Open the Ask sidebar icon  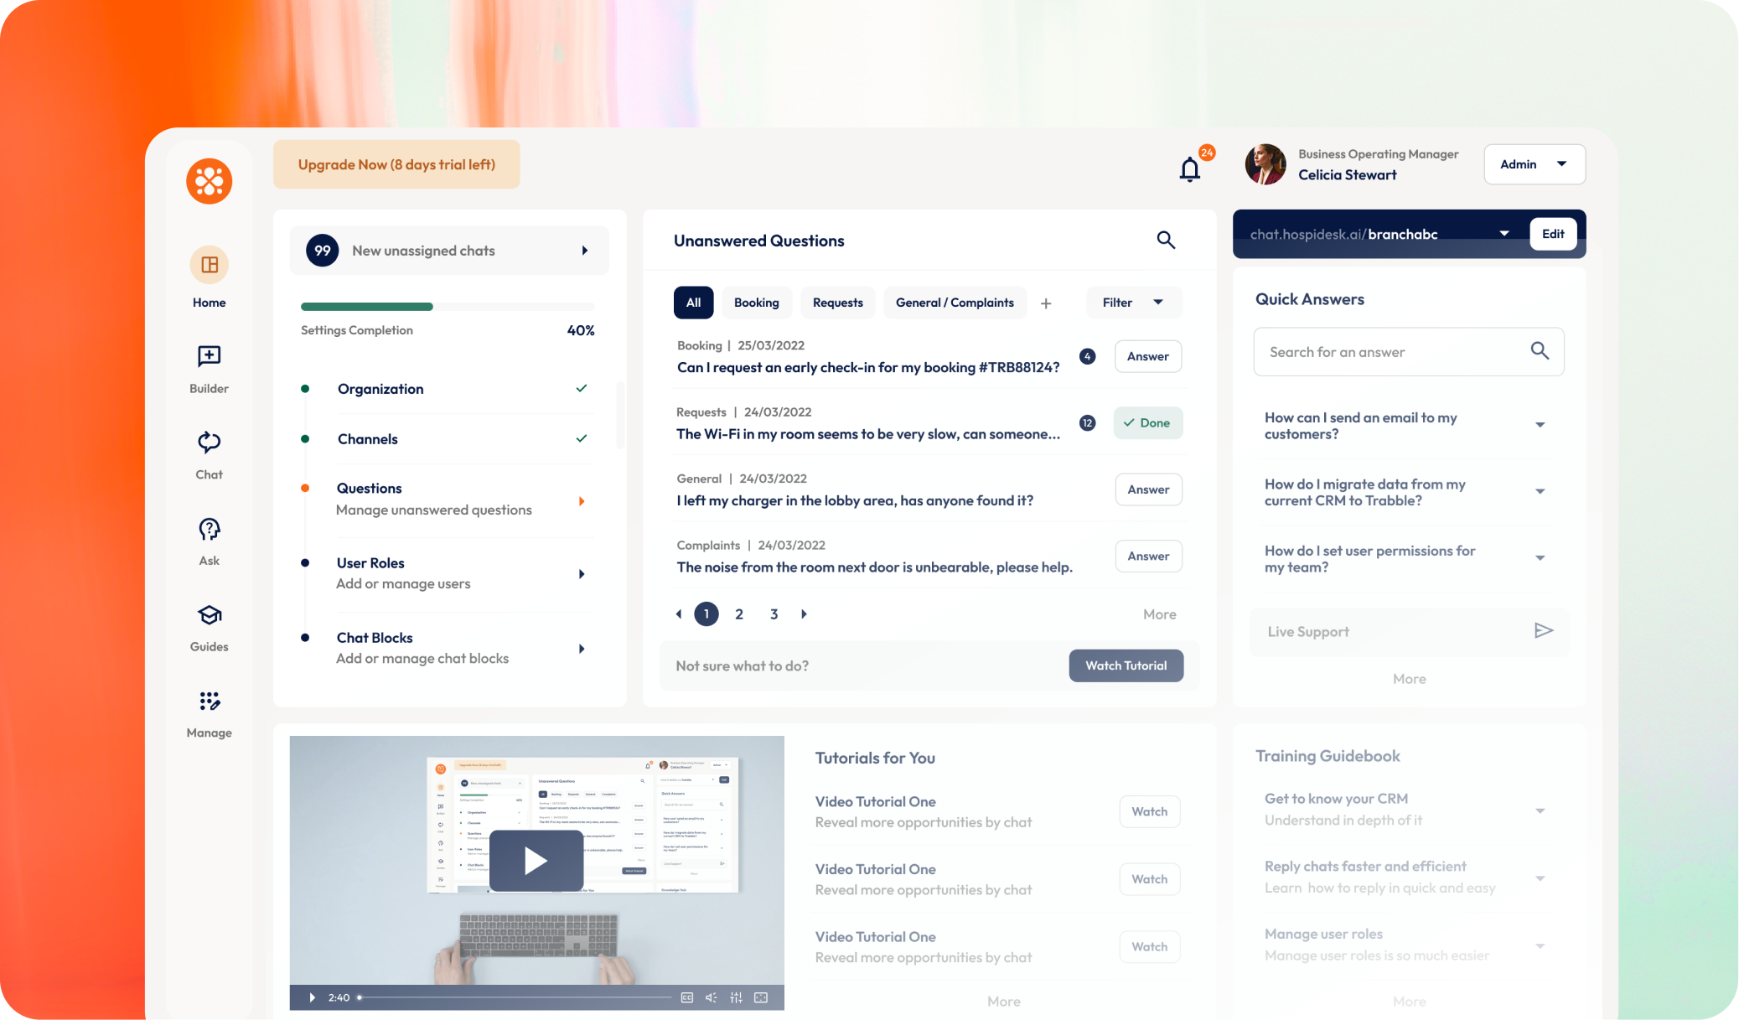(209, 530)
